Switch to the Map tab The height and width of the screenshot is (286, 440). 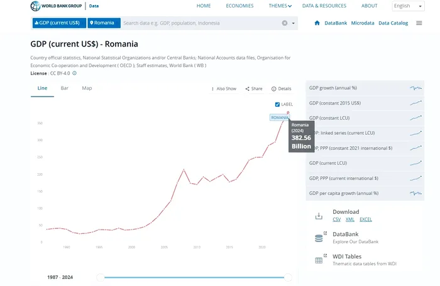pyautogui.click(x=87, y=88)
